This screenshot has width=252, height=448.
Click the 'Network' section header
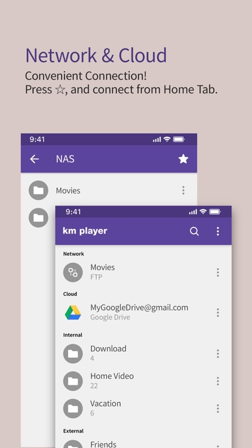point(73,254)
